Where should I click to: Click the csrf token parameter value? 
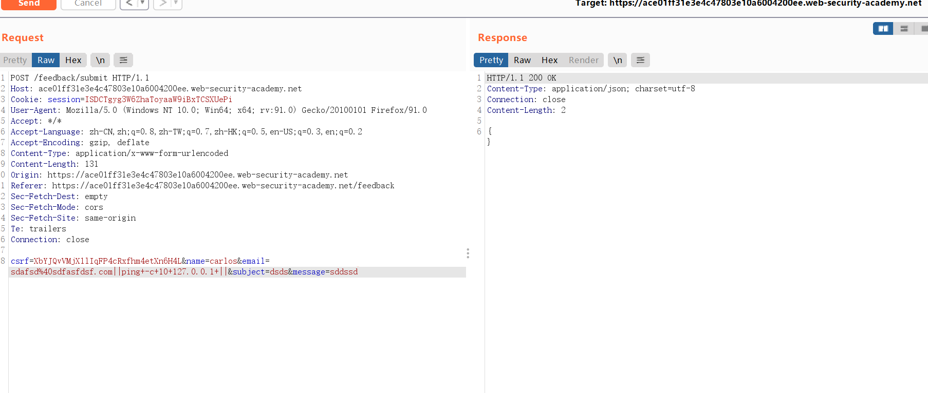pyautogui.click(x=107, y=261)
